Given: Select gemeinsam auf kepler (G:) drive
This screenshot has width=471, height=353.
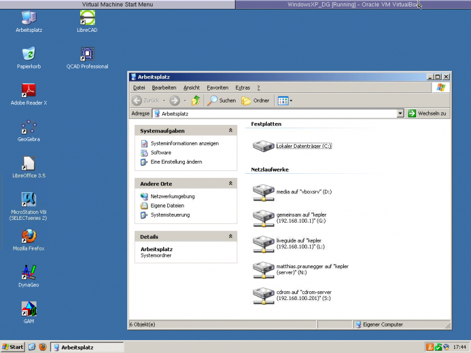Looking at the screenshot, I should point(290,218).
